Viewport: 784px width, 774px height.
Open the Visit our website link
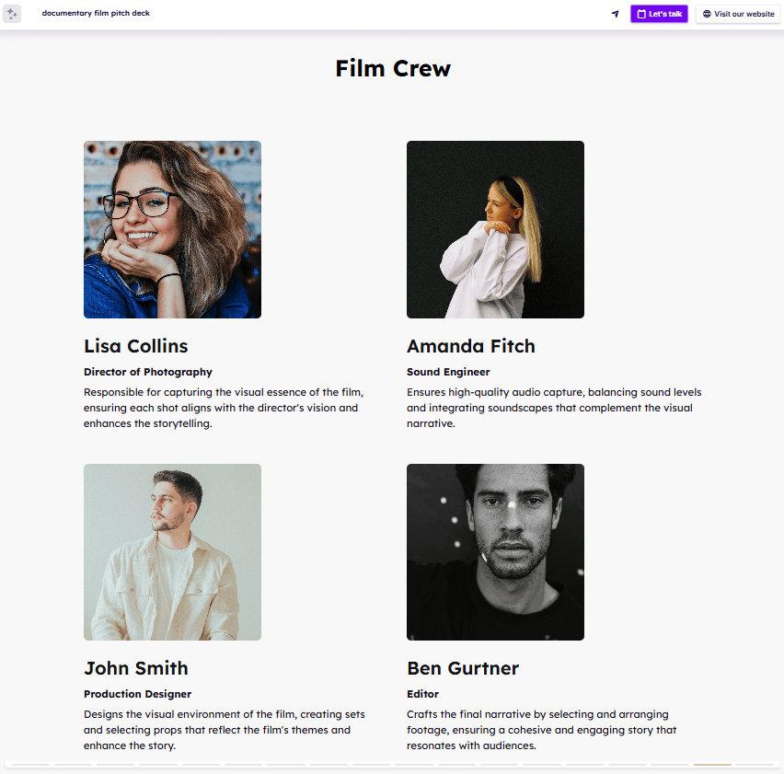click(738, 14)
